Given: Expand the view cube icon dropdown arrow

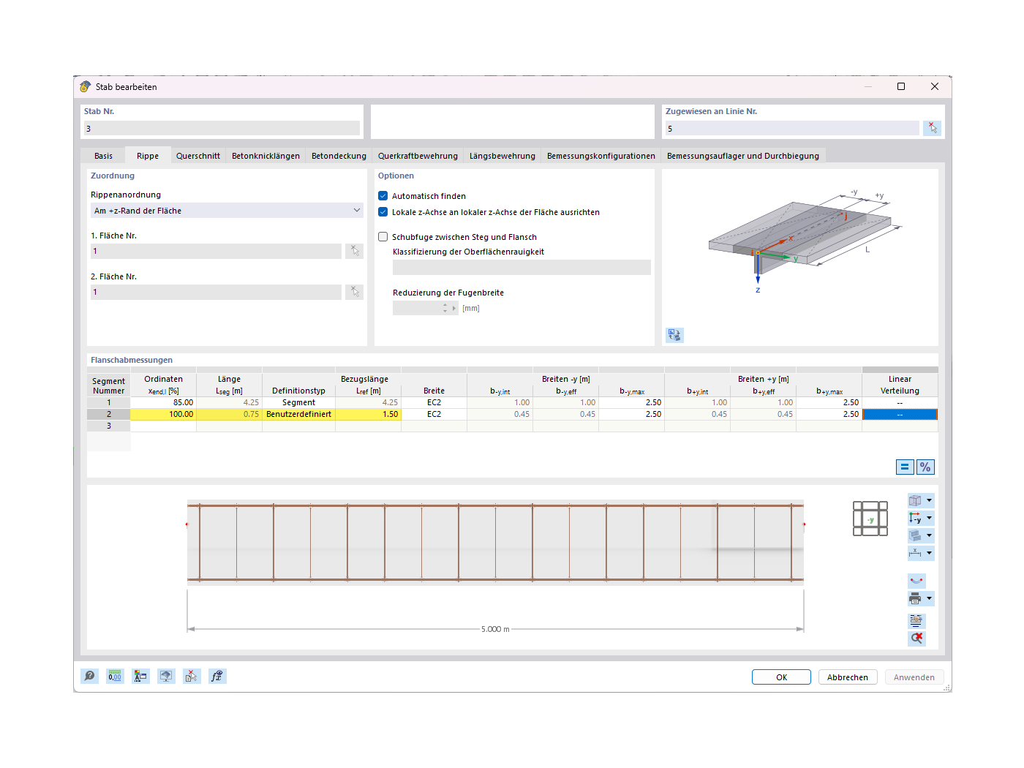Looking at the screenshot, I should coord(930,500).
